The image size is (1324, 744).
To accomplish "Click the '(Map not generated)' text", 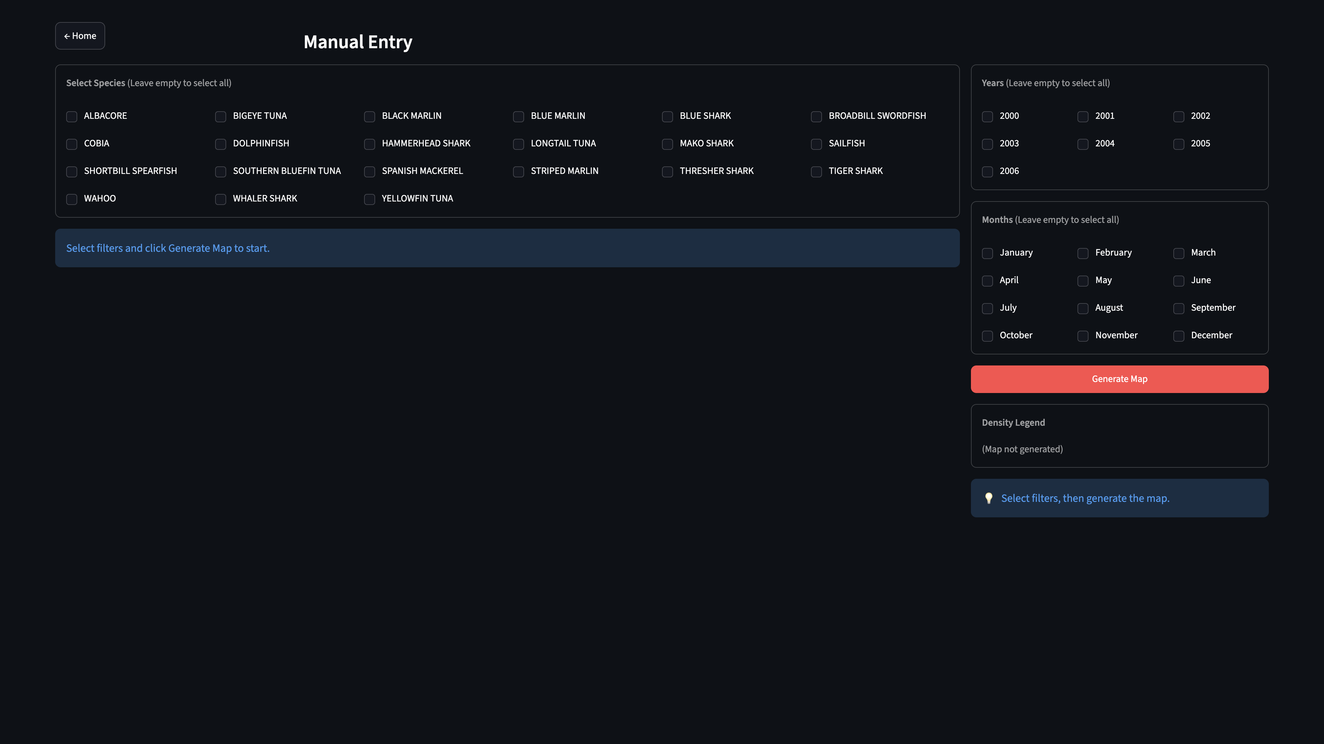I will (1022, 449).
